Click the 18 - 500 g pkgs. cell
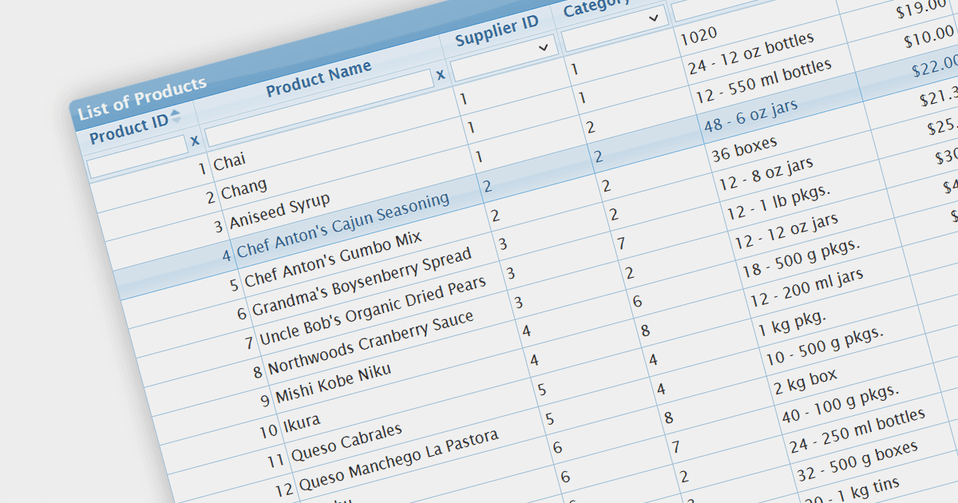This screenshot has width=958, height=503. pyautogui.click(x=802, y=258)
